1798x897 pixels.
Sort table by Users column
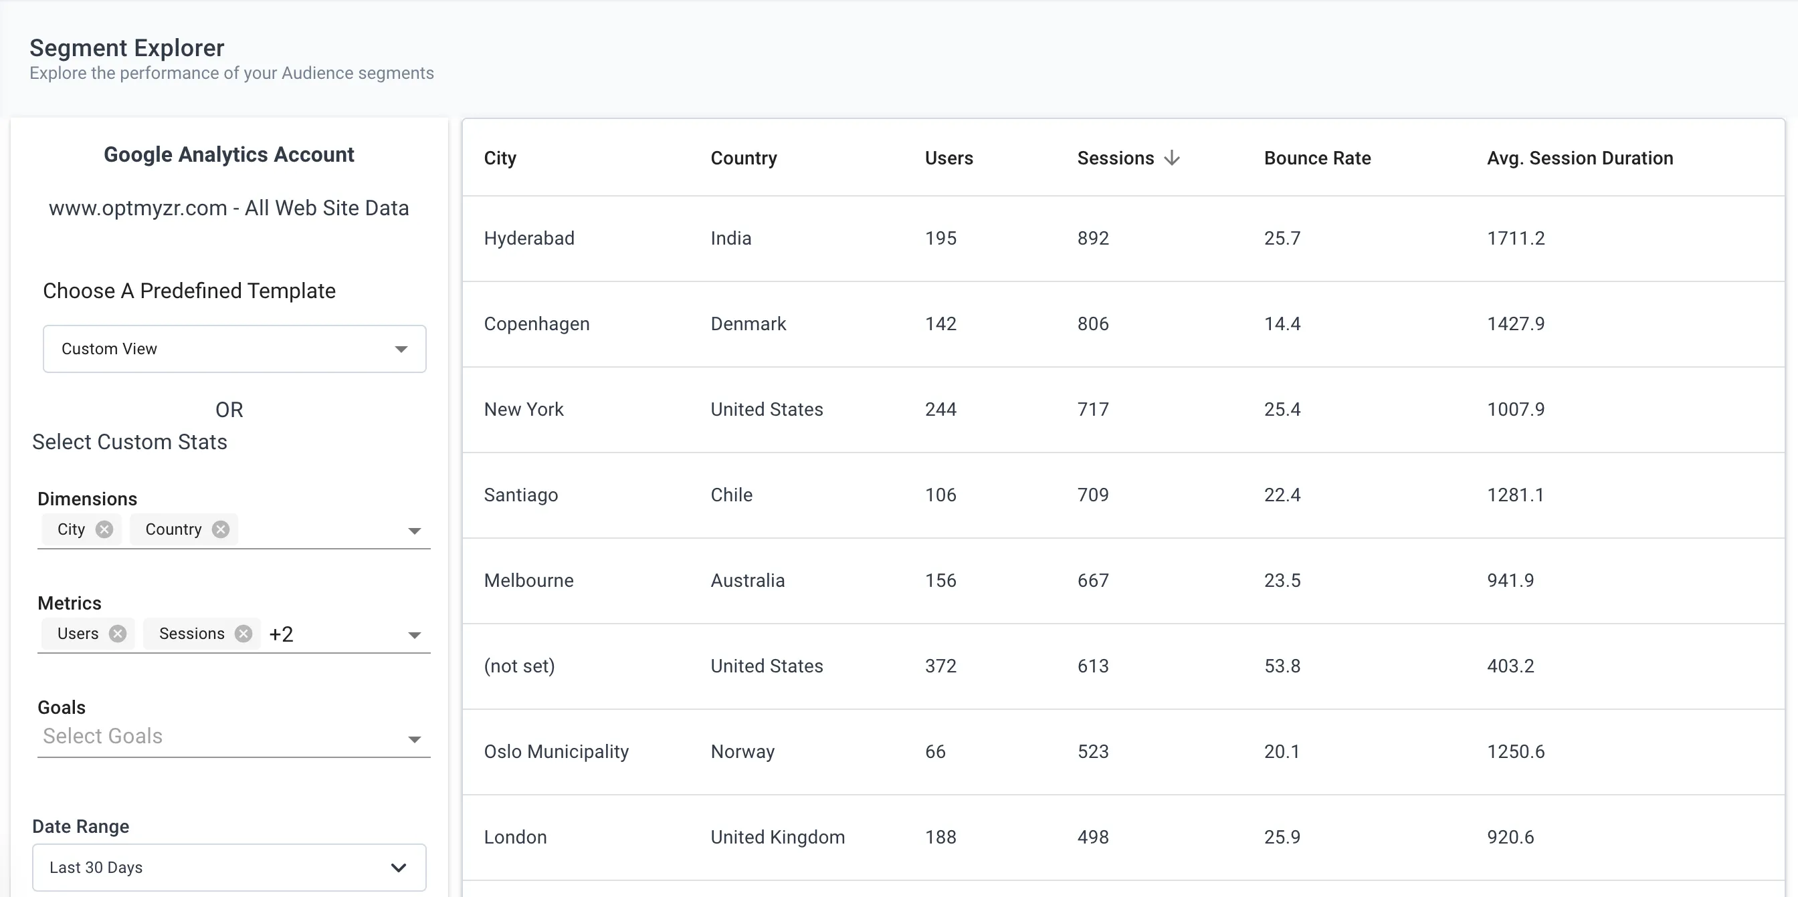(x=948, y=158)
